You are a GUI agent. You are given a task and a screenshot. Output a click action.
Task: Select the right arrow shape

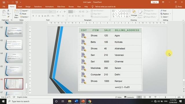121,14
